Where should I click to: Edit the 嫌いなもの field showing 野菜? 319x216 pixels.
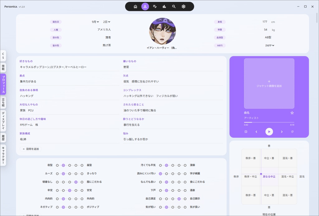point(173,67)
